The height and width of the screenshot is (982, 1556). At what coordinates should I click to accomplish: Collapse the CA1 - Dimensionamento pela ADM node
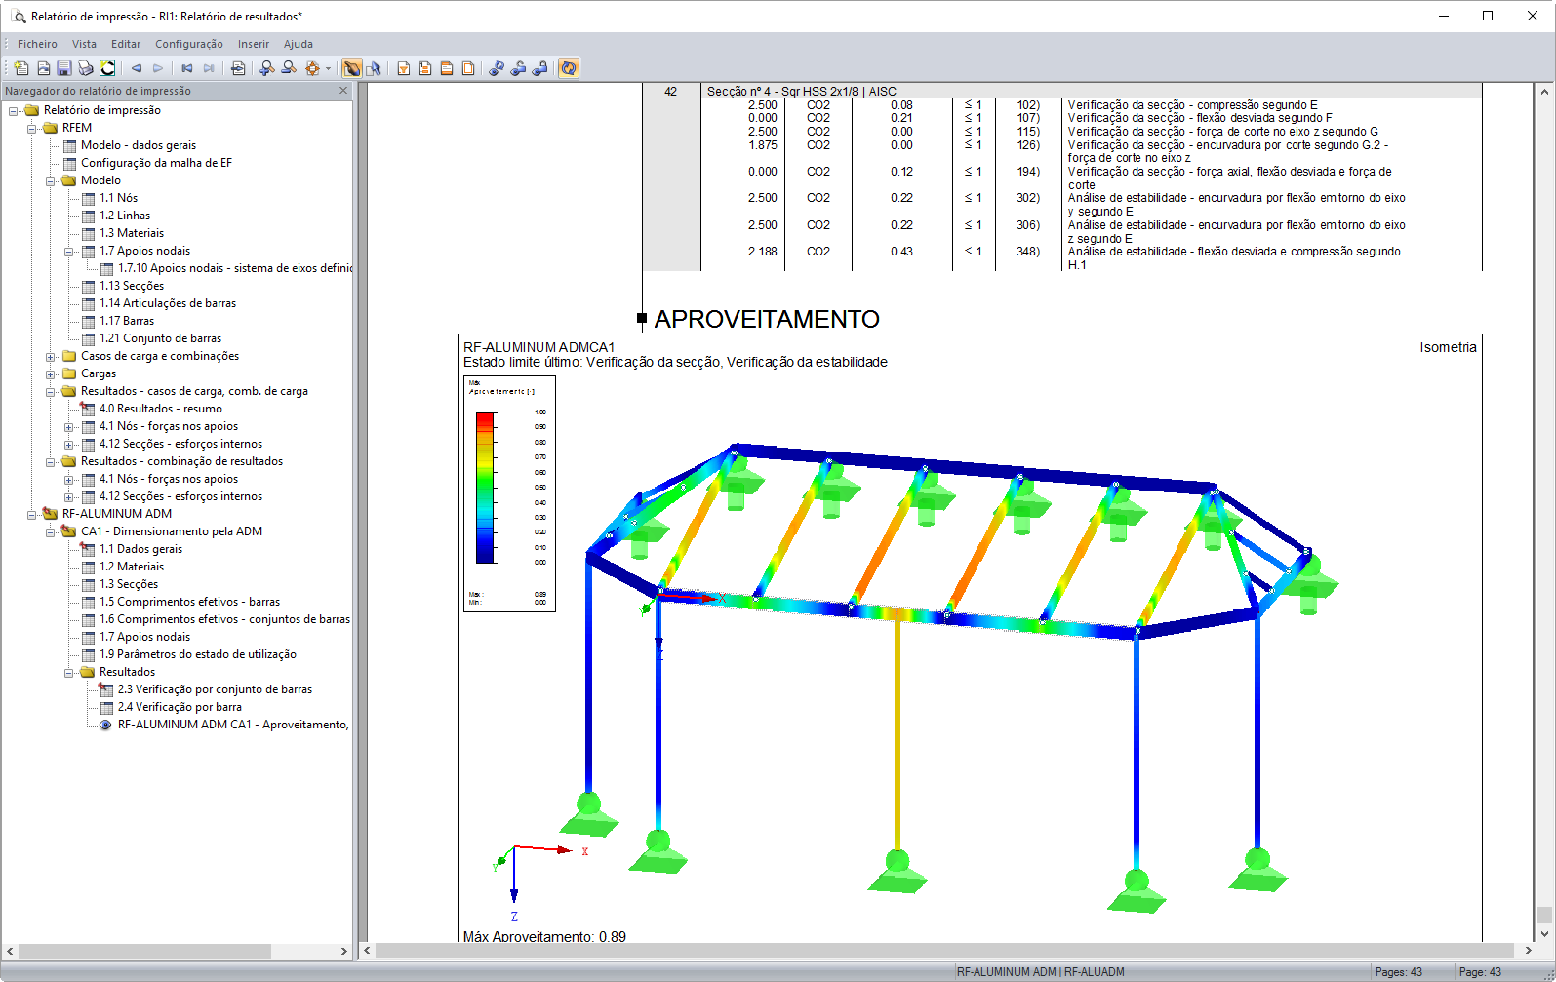[51, 531]
